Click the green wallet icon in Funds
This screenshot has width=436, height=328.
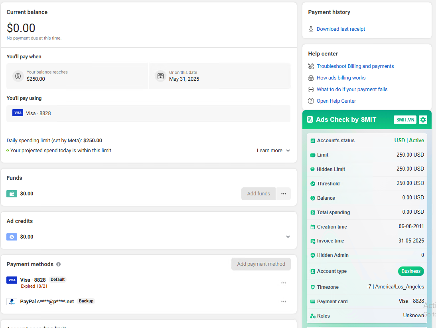coord(12,194)
